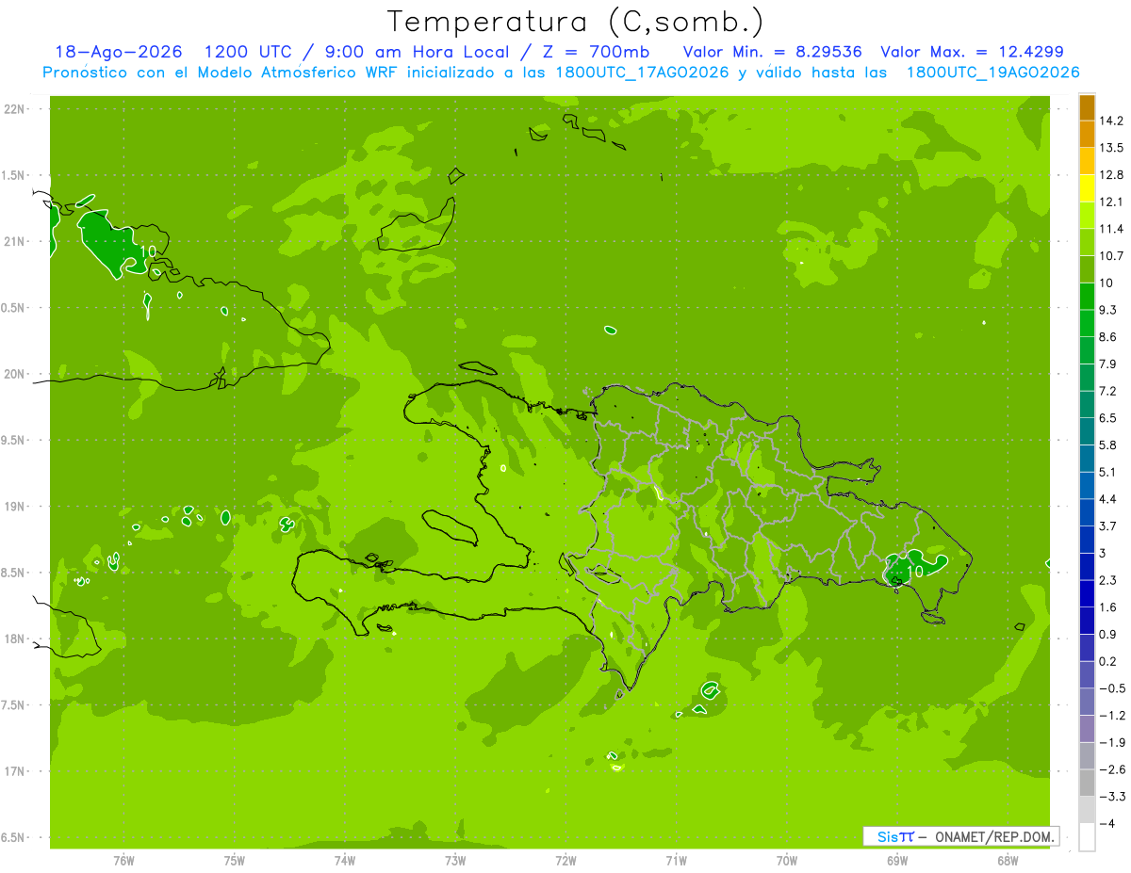The height and width of the screenshot is (873, 1131).
Task: Click the '76W' longitude label
Action: (123, 860)
